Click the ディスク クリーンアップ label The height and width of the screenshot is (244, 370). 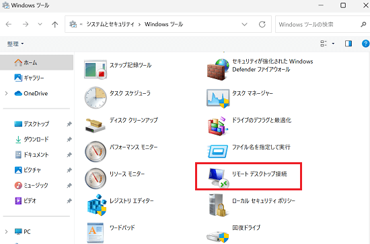click(134, 120)
